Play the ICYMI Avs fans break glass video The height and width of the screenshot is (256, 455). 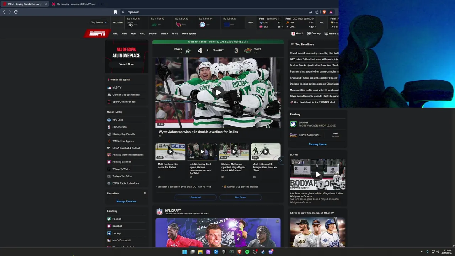tap(317, 174)
